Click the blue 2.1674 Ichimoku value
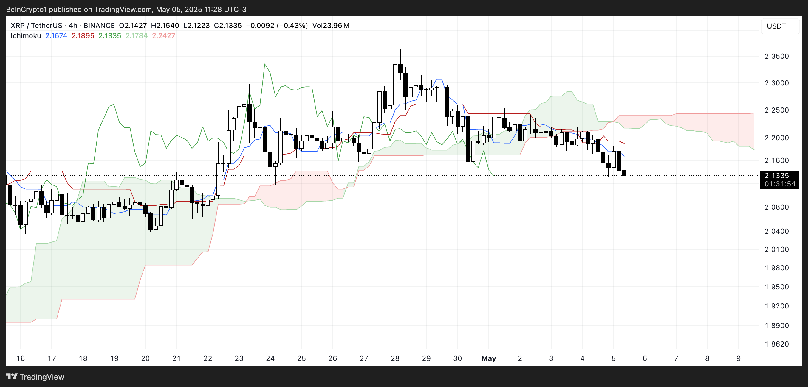This screenshot has height=387, width=808. click(x=56, y=35)
